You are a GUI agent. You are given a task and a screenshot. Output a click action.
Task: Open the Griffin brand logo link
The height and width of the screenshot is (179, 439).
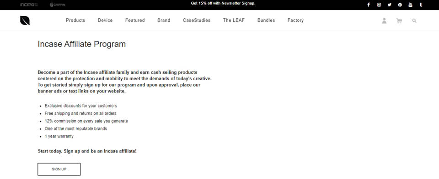click(x=58, y=5)
